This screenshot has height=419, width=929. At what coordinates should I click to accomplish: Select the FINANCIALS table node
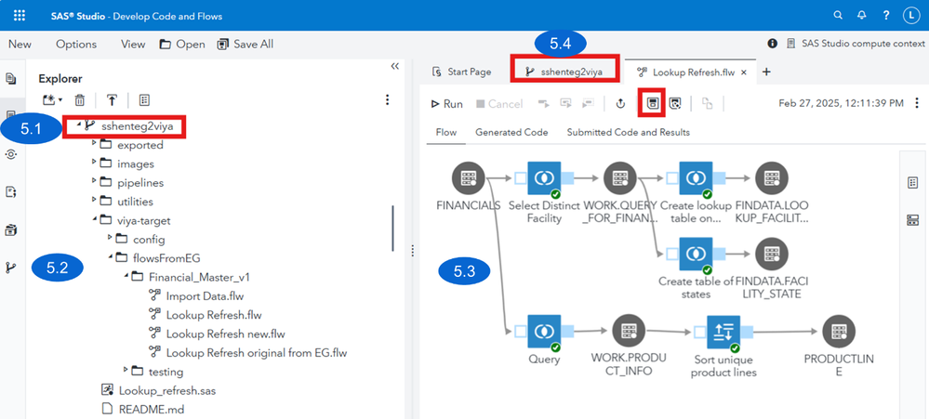pyautogui.click(x=468, y=177)
